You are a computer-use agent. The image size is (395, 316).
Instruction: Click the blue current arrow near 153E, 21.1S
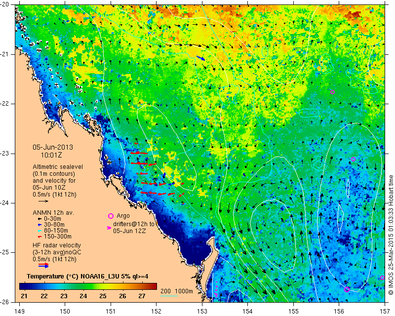pos(201,58)
